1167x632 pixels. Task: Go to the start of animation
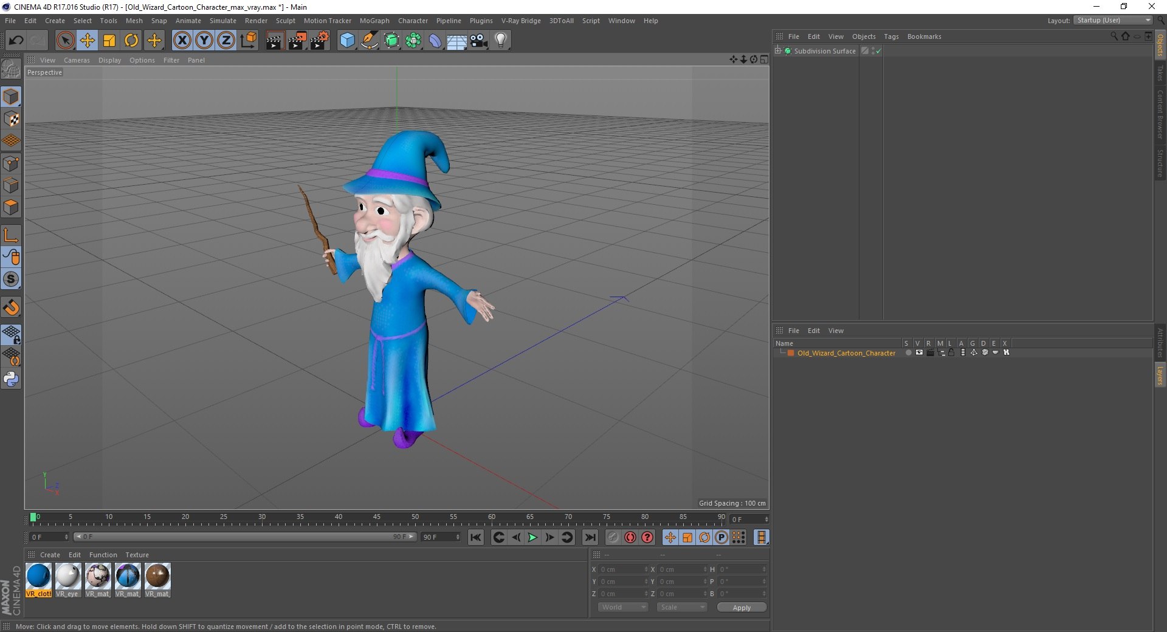[476, 537]
